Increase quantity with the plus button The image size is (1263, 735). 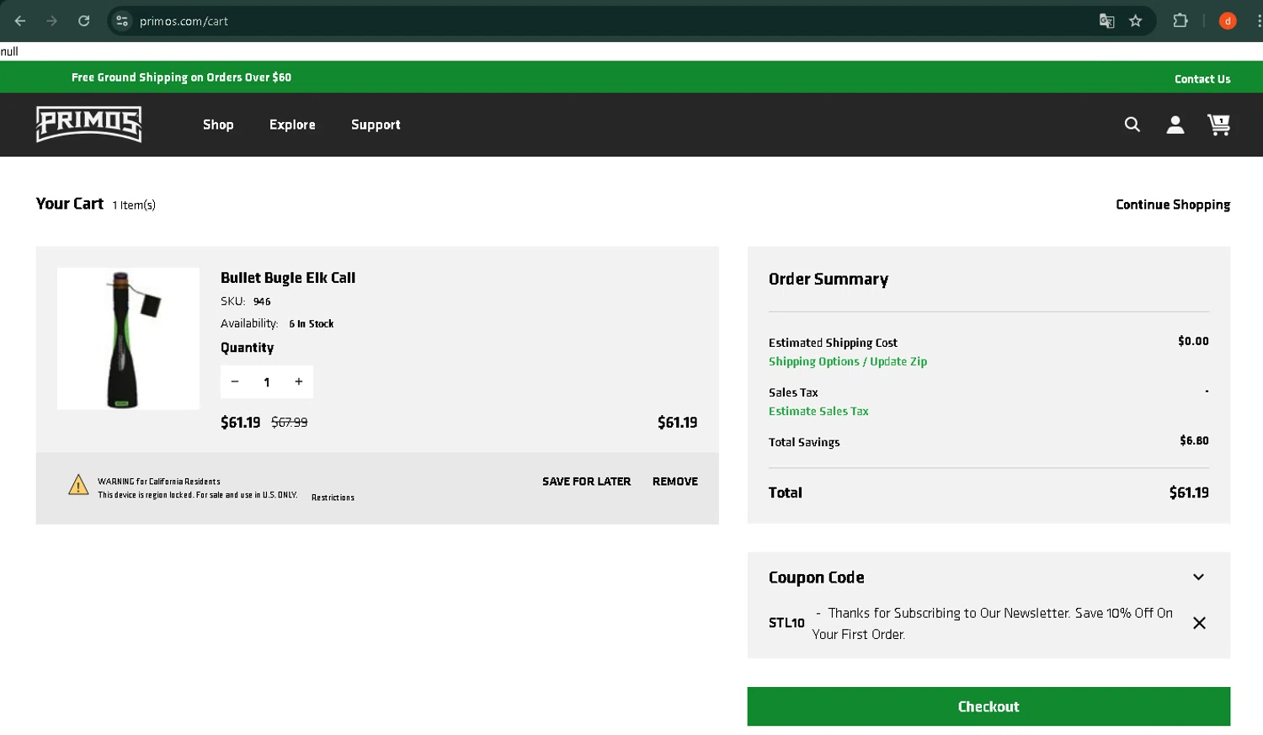click(299, 382)
